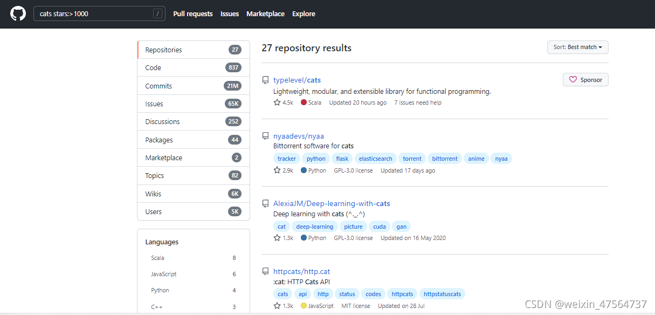Image resolution: width=655 pixels, height=315 pixels.
Task: Click the star icon showing 2.9k
Action: 277,170
